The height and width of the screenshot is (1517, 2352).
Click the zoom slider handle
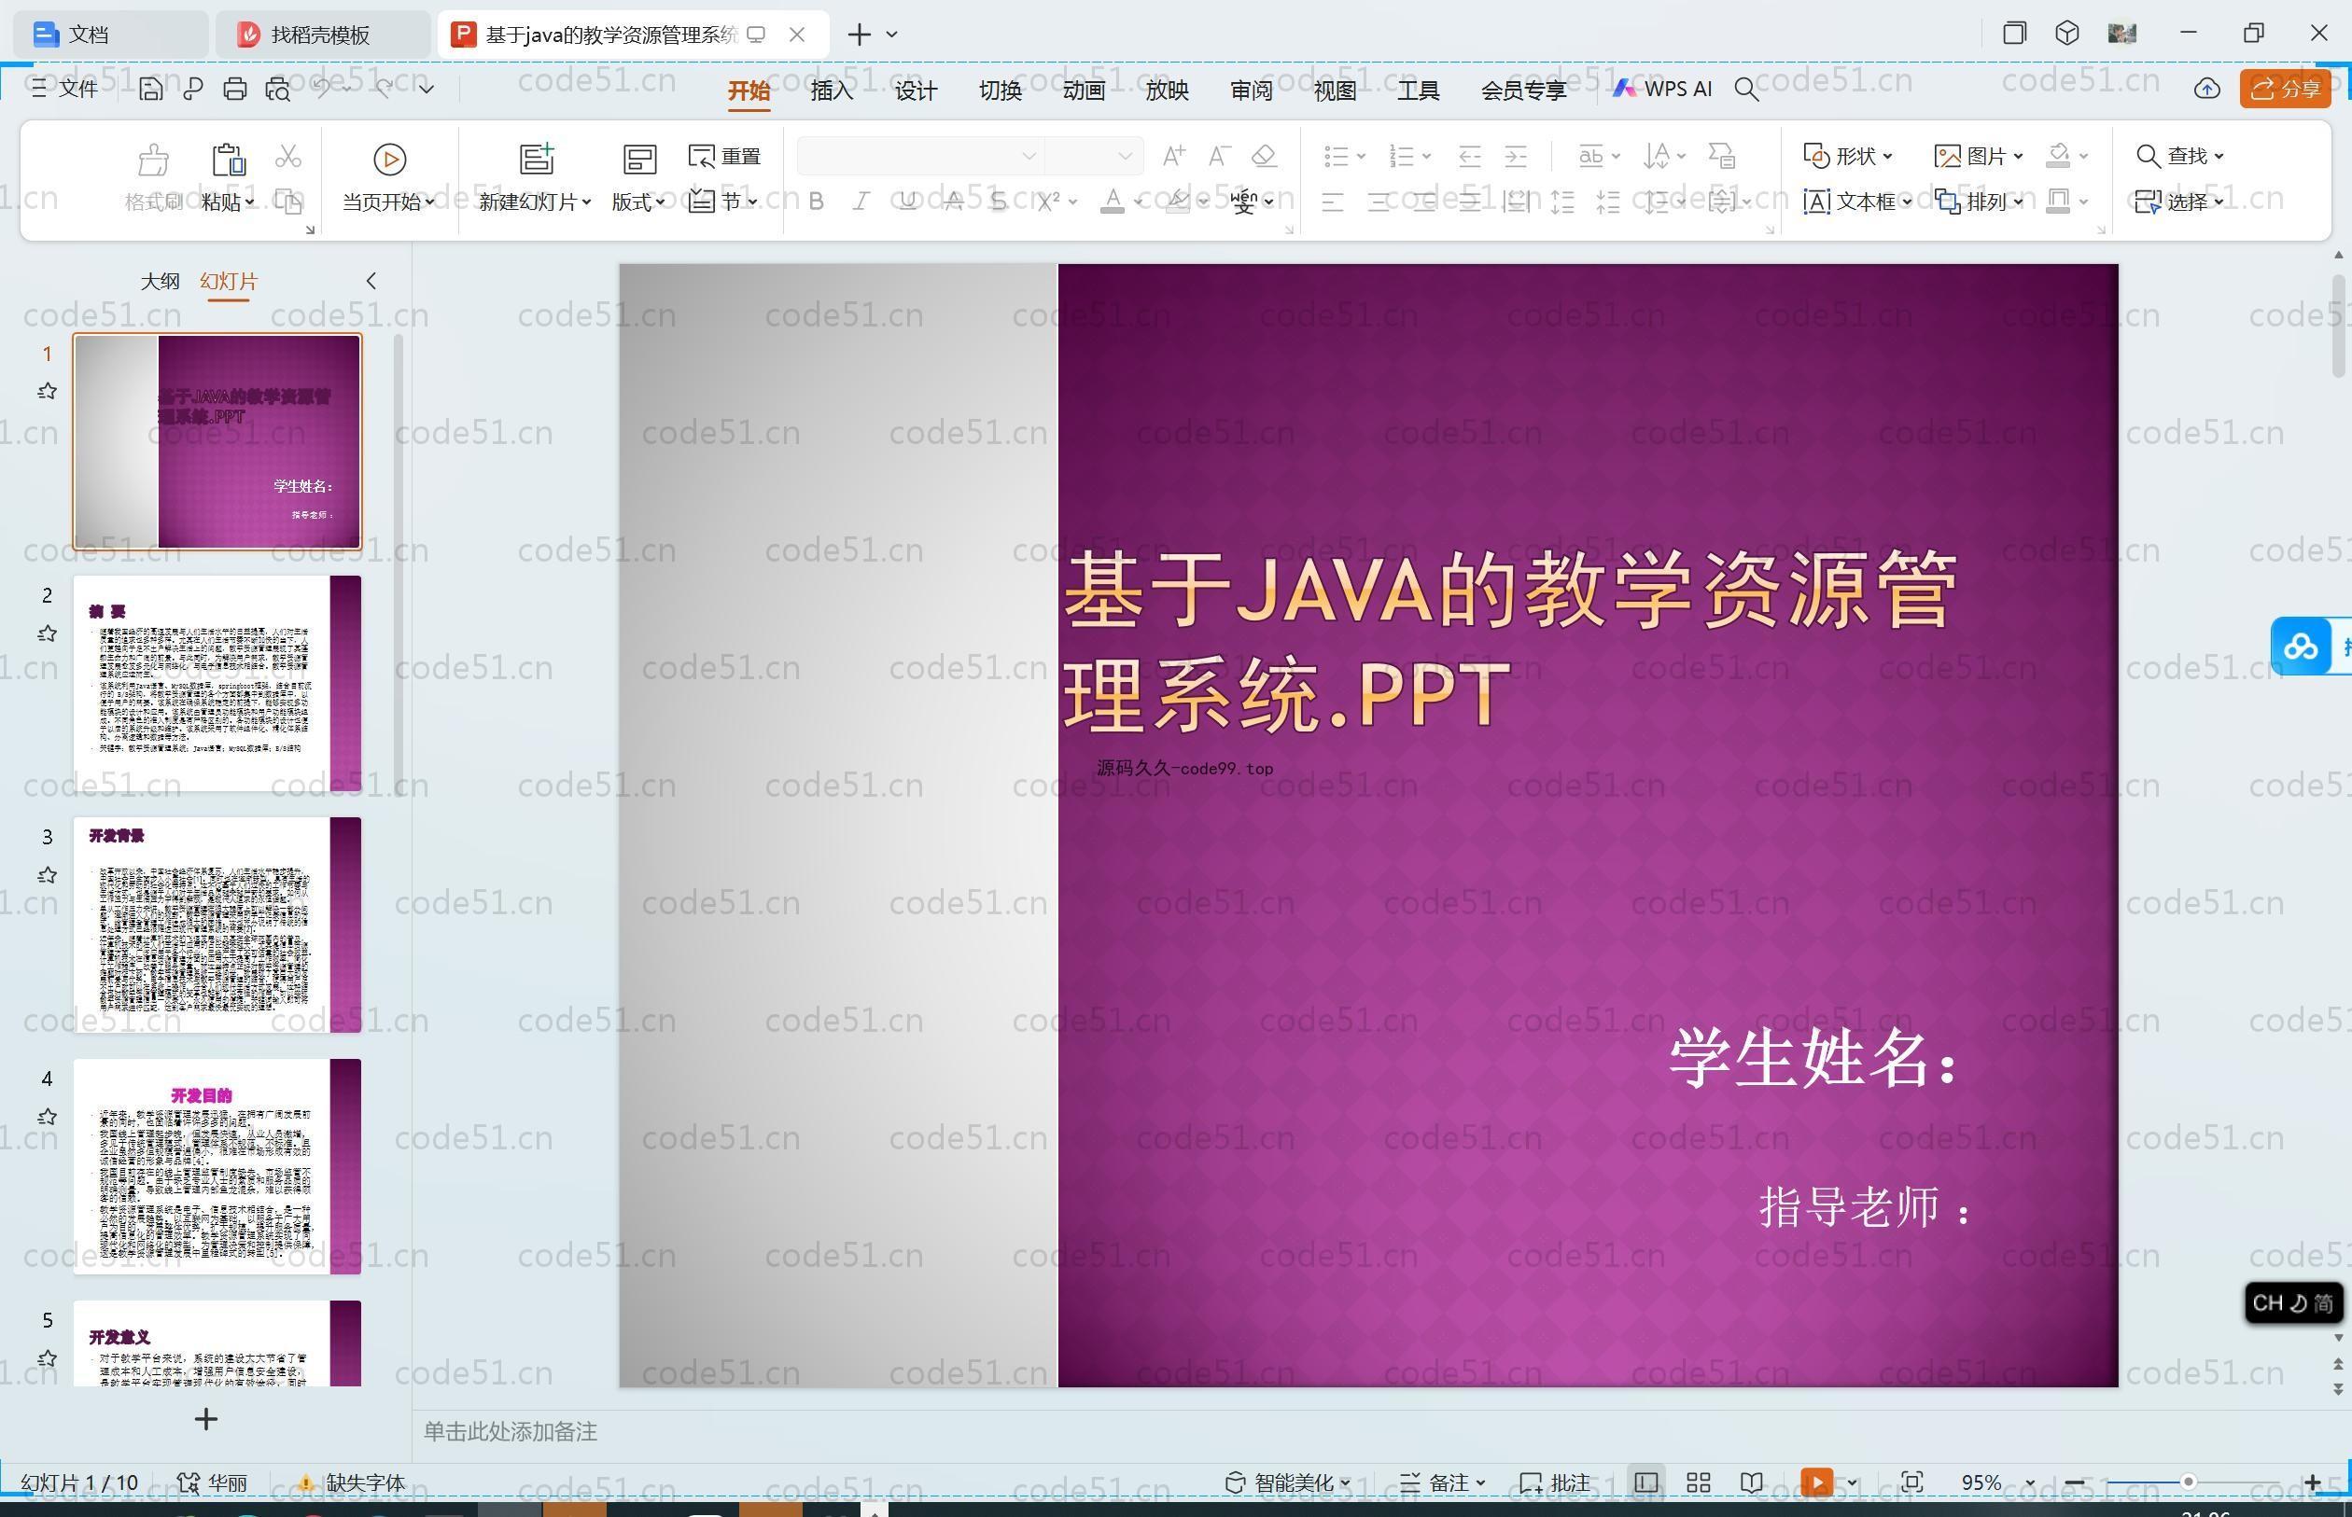tap(2188, 1482)
